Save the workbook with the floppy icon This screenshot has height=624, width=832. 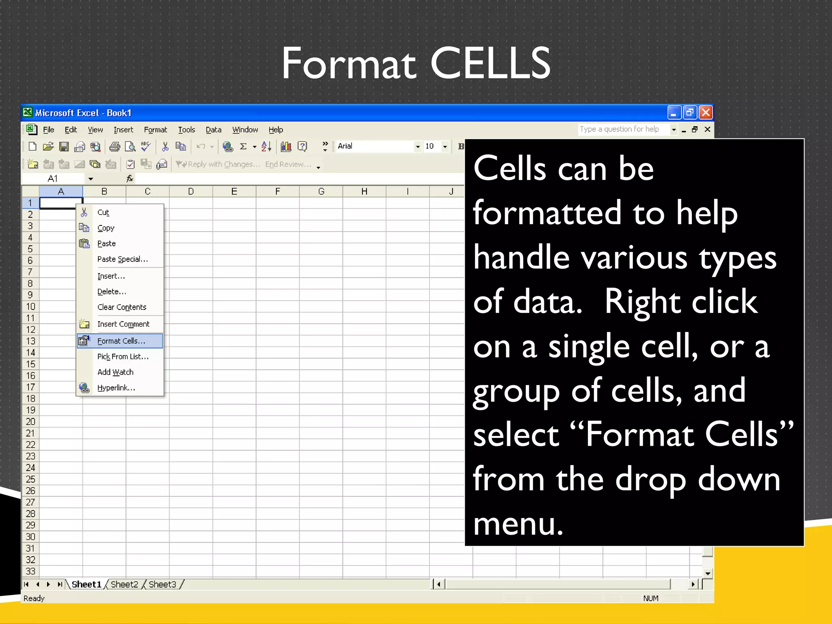coord(64,147)
